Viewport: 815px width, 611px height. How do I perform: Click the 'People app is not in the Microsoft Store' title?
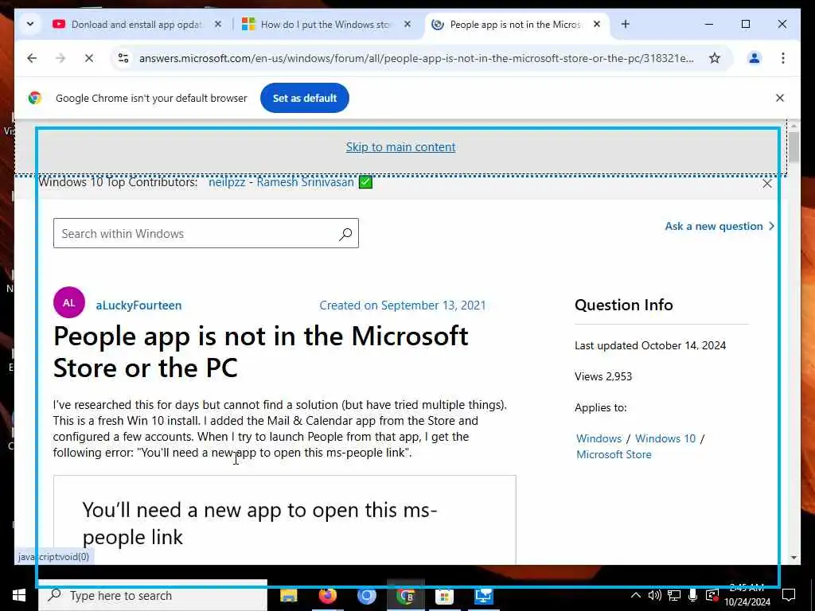[x=261, y=352]
